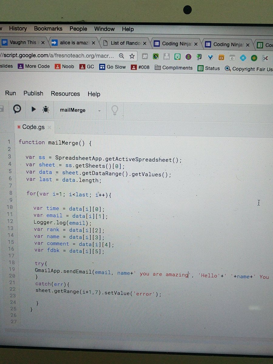
Task: Open the script debugger bug icon
Action: [46, 110]
